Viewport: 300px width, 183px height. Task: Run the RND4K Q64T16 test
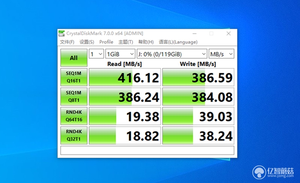point(74,116)
